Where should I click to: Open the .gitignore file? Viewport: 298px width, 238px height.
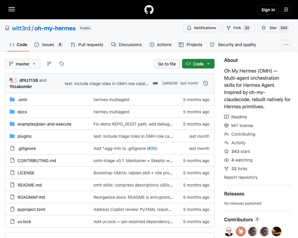click(x=27, y=148)
